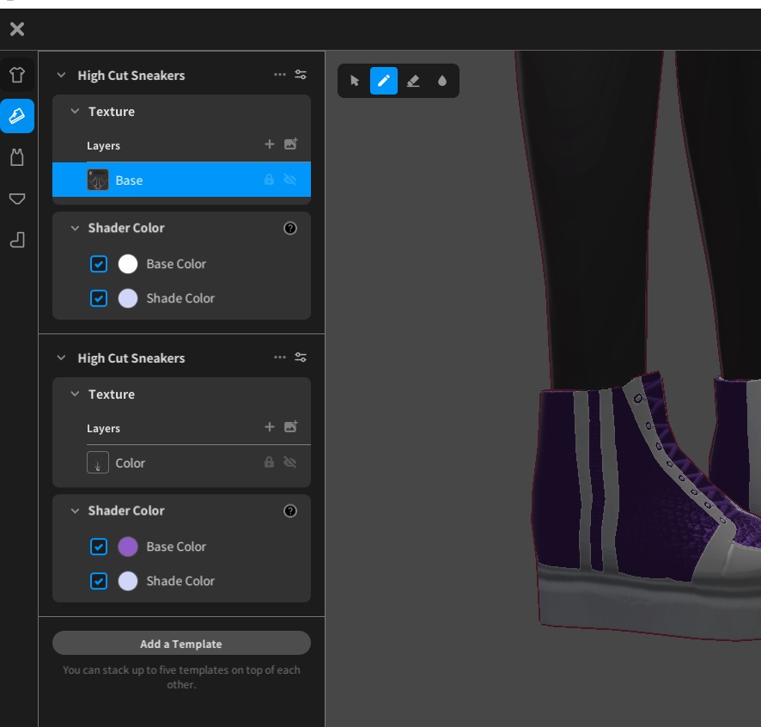Open the more options menu on High Cut Sneakers

point(279,75)
